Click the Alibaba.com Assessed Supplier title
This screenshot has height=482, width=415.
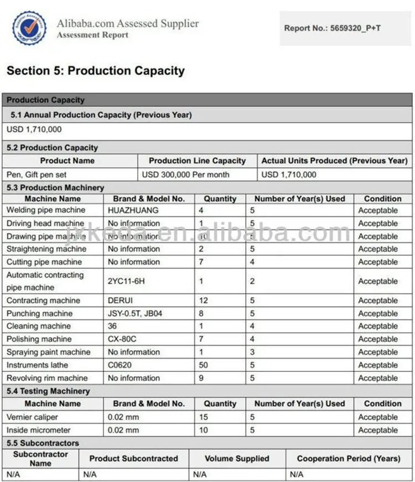coord(127,24)
